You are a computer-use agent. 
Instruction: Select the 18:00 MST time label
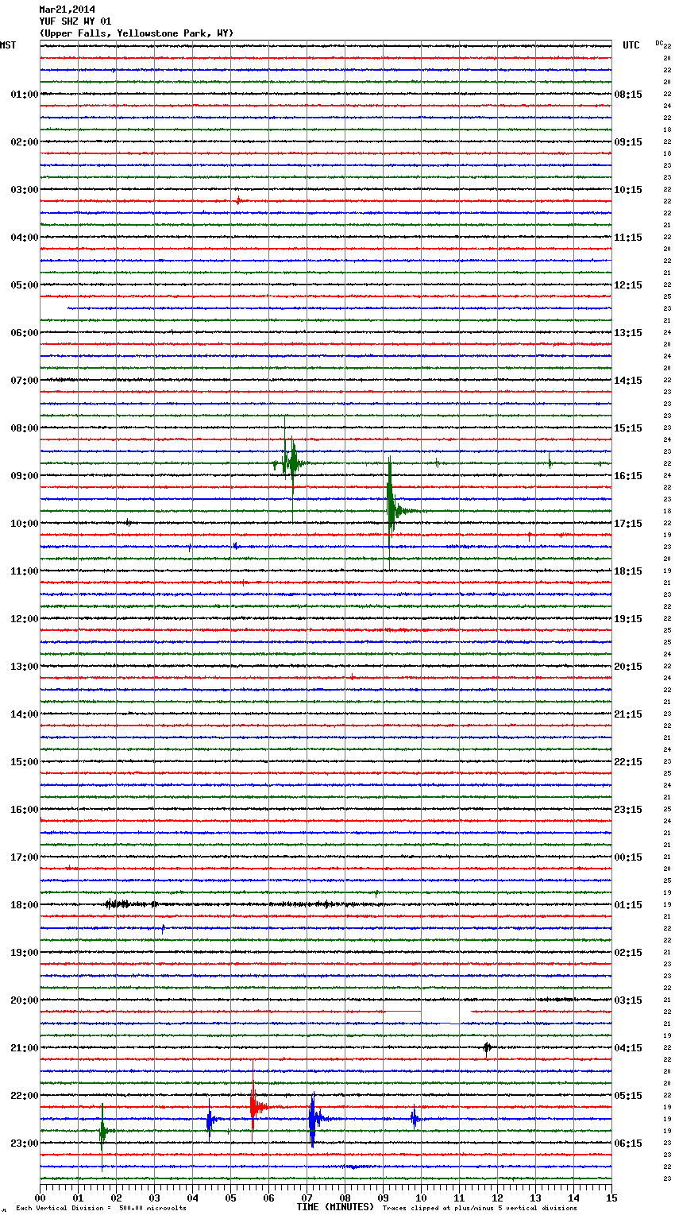[25, 905]
